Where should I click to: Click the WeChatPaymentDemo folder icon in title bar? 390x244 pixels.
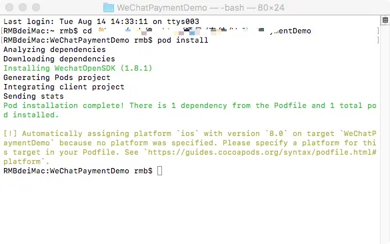[x=109, y=7]
